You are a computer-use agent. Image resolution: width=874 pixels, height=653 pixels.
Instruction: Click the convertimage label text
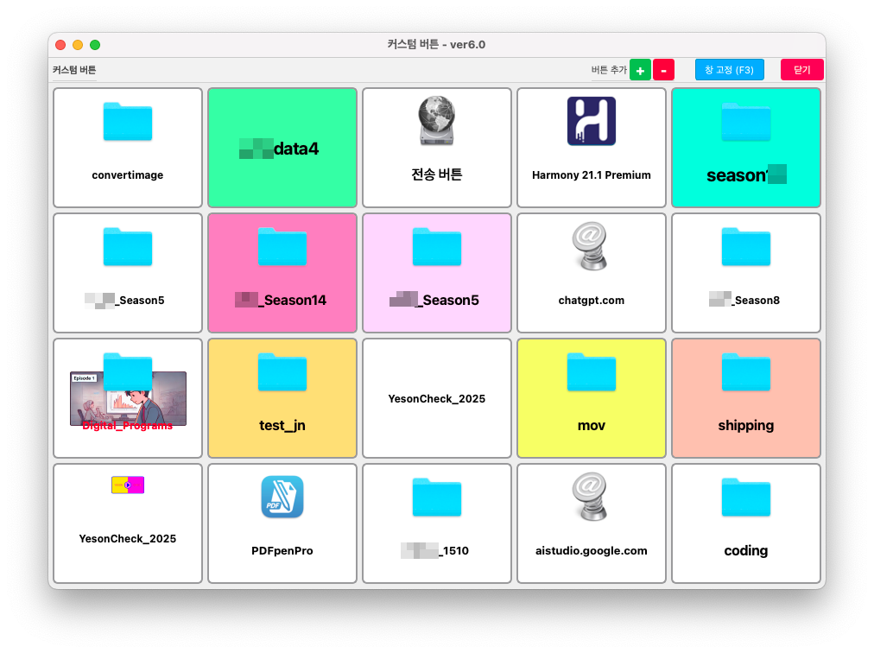128,175
